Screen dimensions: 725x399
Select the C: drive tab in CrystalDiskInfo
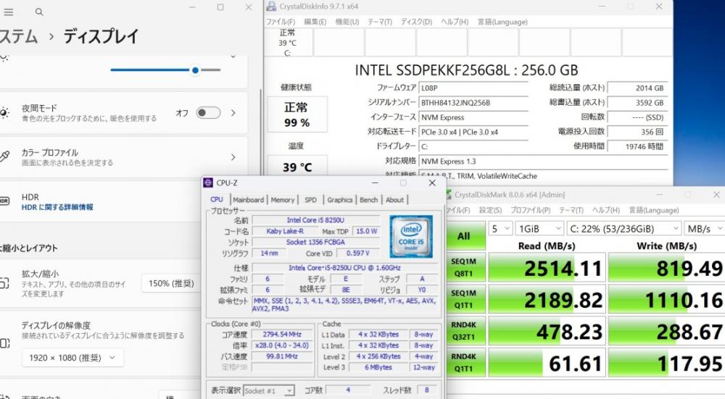pyautogui.click(x=288, y=43)
